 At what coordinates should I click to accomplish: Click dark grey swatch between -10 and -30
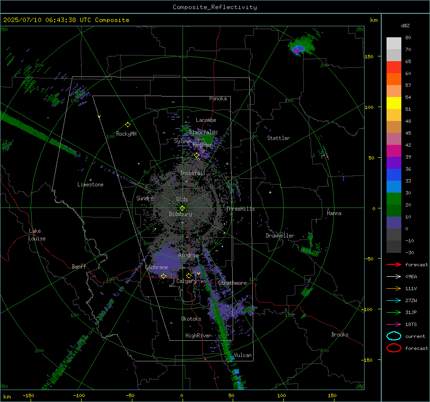tap(394, 247)
